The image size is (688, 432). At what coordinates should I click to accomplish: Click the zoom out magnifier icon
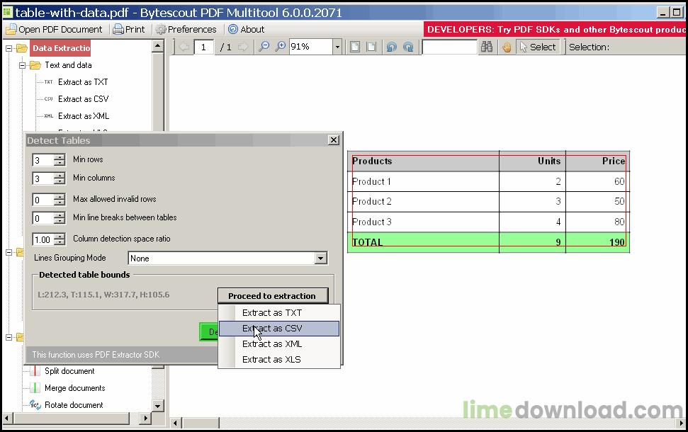tap(264, 47)
